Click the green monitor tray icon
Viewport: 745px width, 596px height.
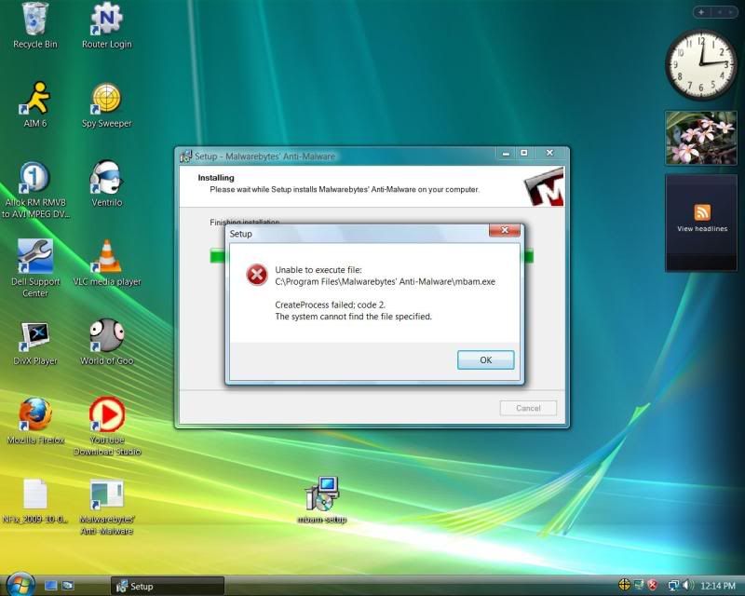tap(639, 585)
